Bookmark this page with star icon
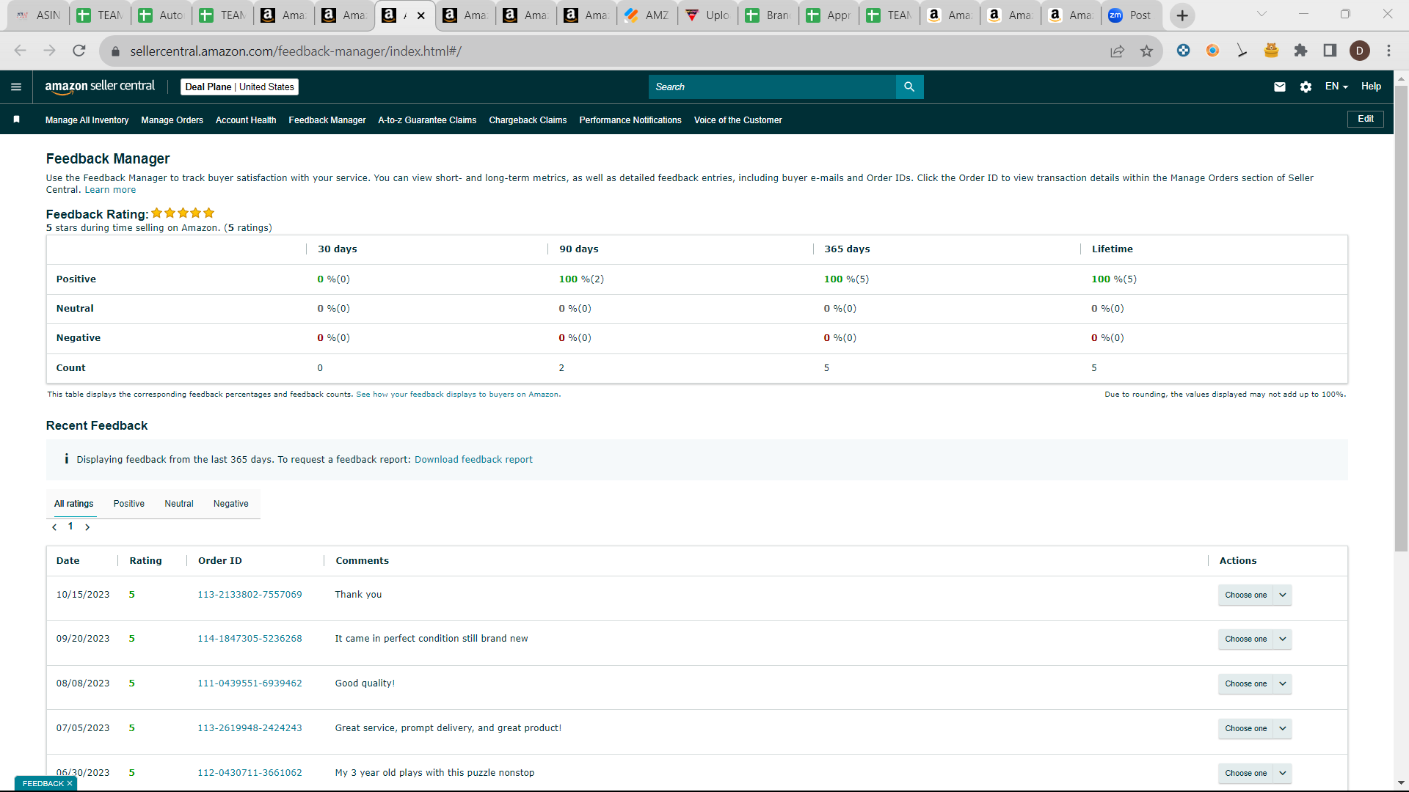The width and height of the screenshot is (1409, 792). [1146, 51]
